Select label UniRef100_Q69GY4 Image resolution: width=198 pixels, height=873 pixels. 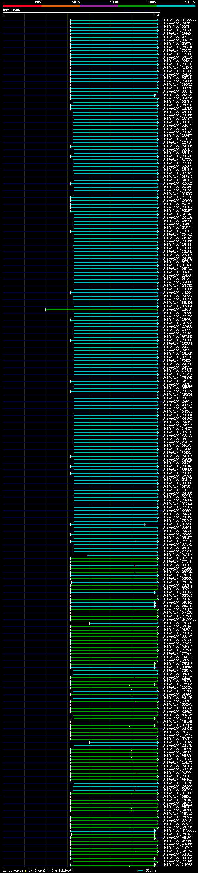(x=177, y=166)
